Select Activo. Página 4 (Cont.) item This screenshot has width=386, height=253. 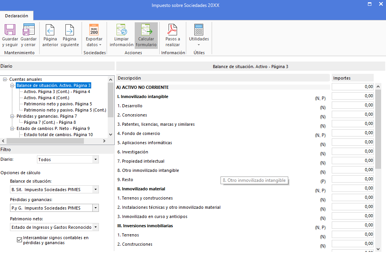[47, 98]
